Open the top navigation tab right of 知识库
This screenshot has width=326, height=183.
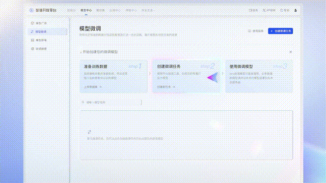pos(115,10)
